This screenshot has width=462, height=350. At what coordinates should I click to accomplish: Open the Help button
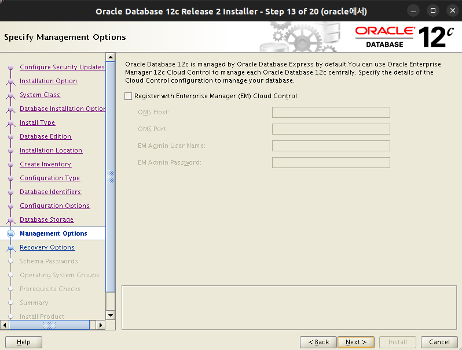click(x=24, y=342)
